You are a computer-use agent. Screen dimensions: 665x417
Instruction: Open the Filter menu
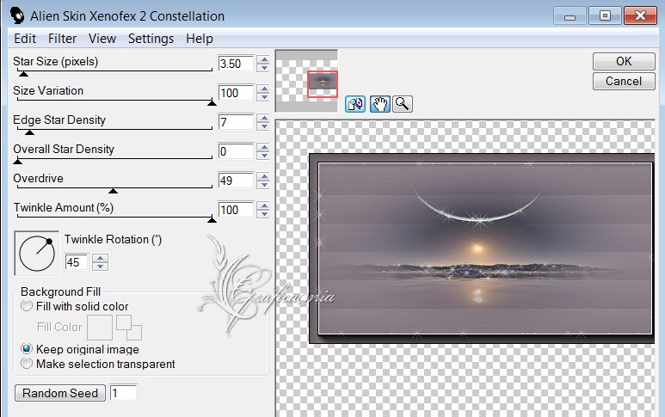point(62,39)
